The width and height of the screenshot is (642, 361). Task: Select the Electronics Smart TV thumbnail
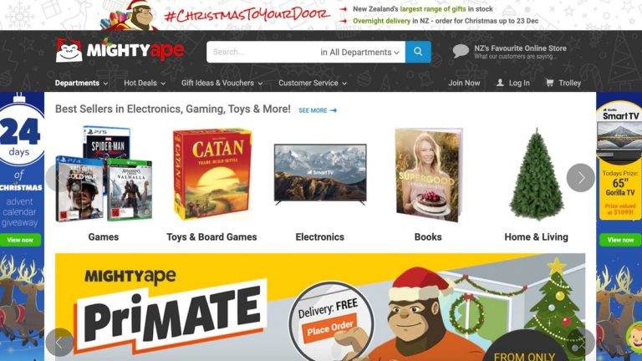(x=320, y=175)
